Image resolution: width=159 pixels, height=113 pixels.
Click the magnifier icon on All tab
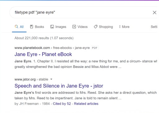[x=16, y=27]
